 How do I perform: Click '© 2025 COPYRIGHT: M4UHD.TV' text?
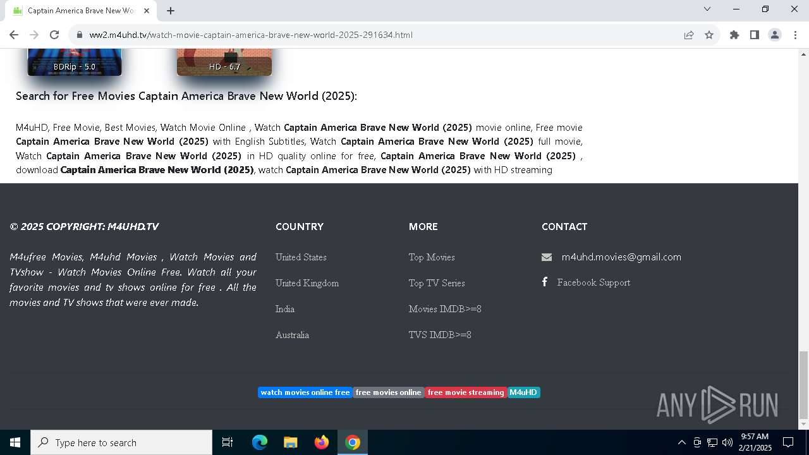[x=84, y=226]
